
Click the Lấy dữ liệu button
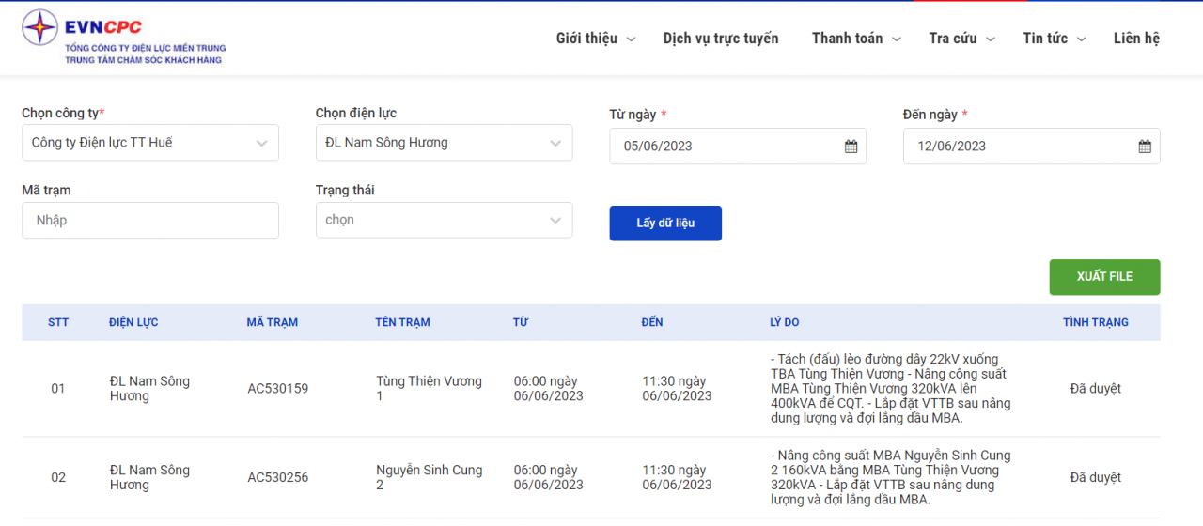click(665, 224)
